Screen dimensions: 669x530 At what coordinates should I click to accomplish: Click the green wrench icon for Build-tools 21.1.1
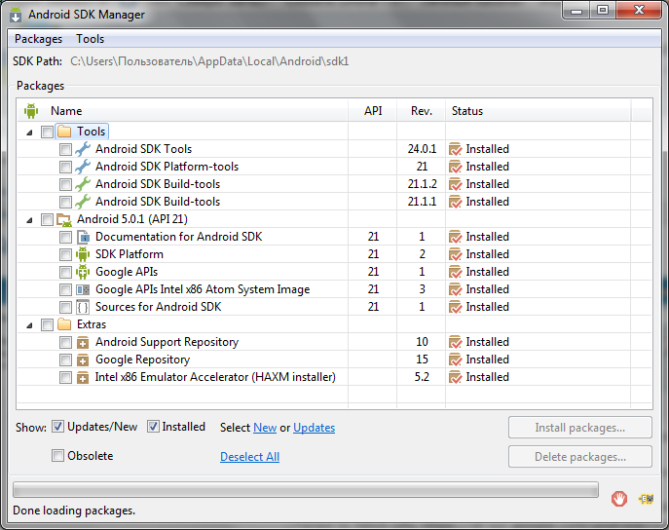tap(83, 202)
